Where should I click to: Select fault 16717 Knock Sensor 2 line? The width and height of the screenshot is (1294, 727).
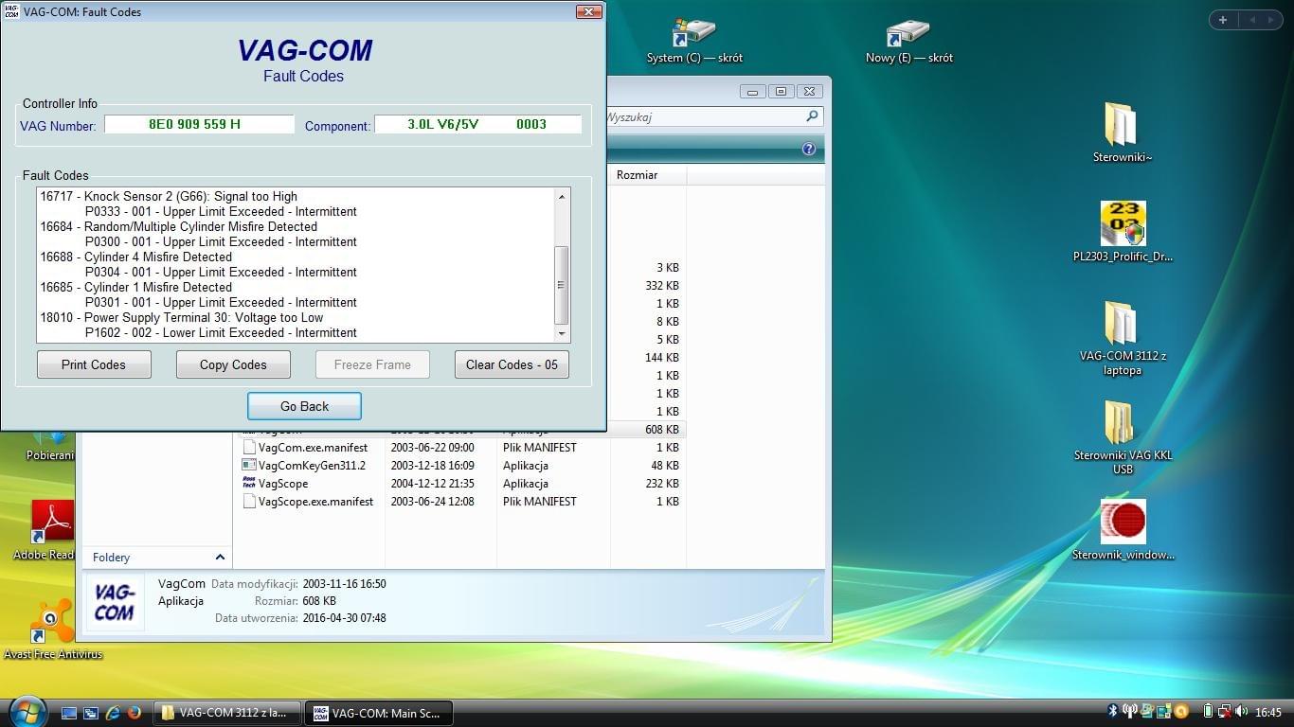pyautogui.click(x=169, y=196)
